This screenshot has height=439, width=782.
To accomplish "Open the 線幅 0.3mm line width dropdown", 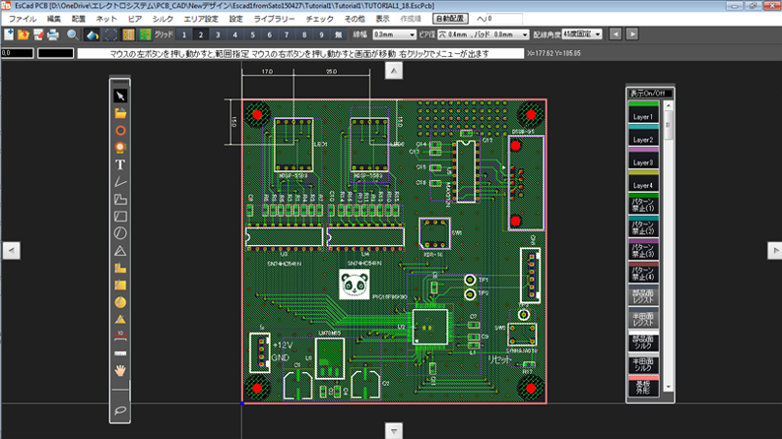I will (392, 34).
